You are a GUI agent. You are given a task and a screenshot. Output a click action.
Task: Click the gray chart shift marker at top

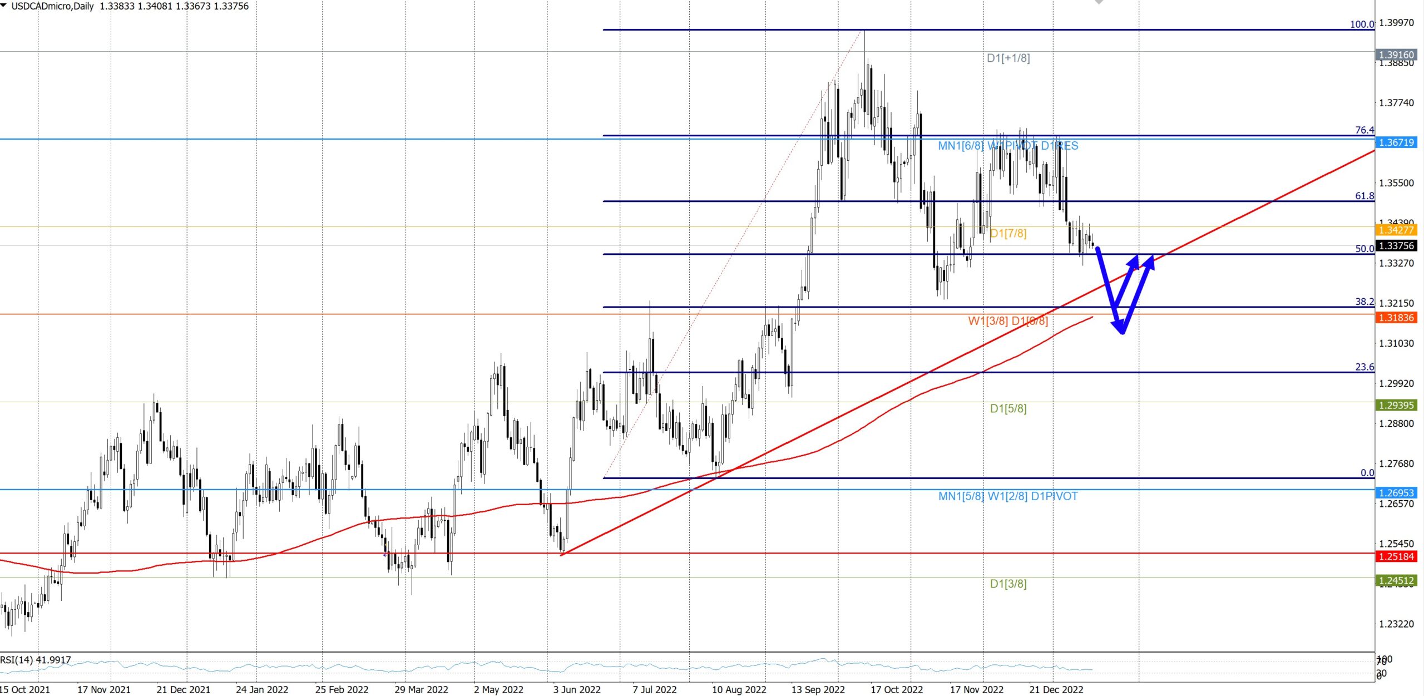(x=1099, y=2)
